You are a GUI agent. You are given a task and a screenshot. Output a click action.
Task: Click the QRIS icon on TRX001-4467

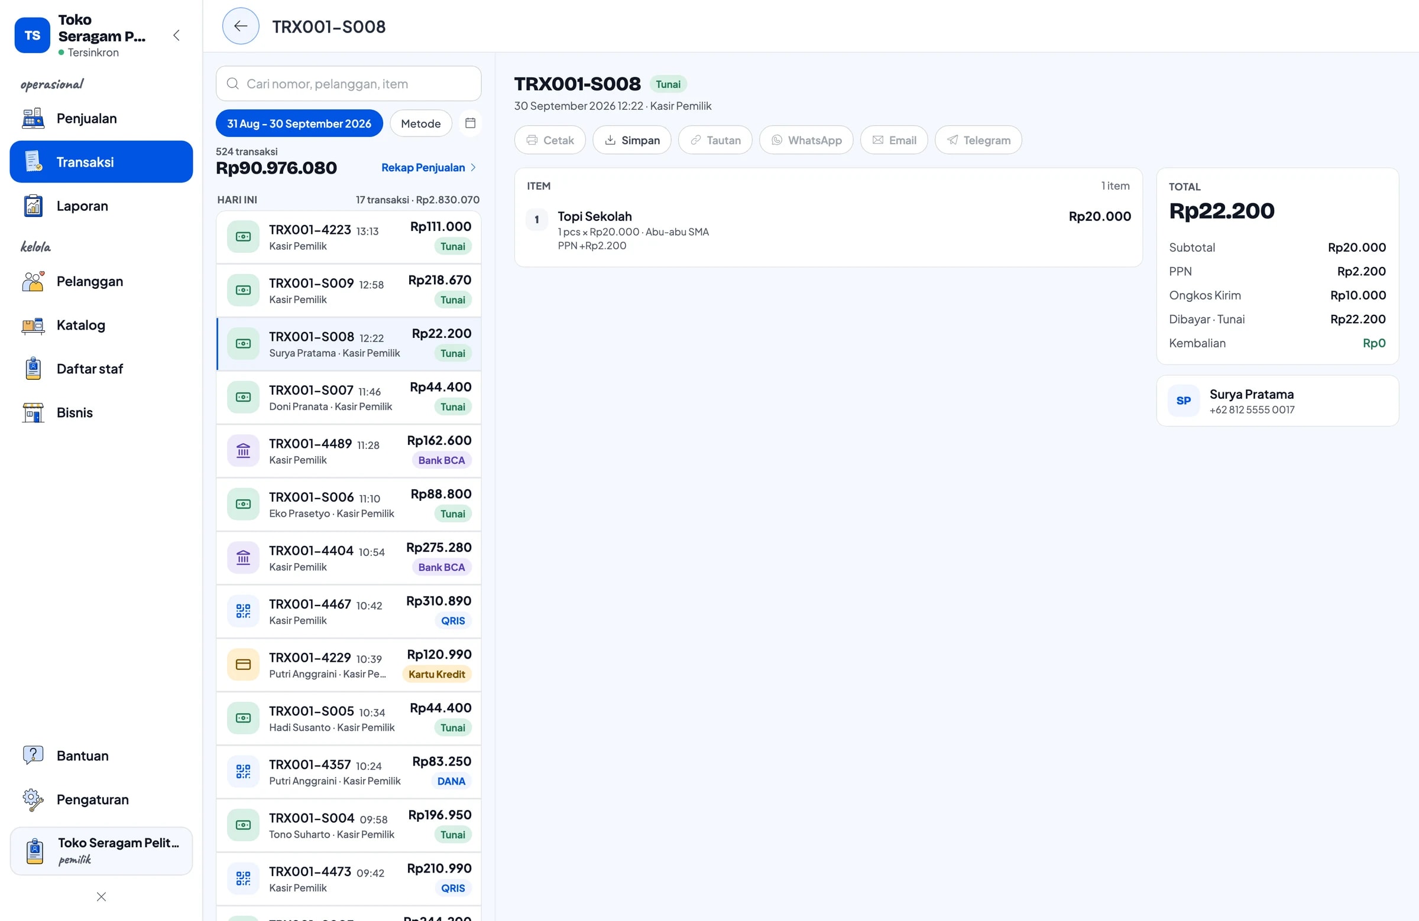click(243, 611)
